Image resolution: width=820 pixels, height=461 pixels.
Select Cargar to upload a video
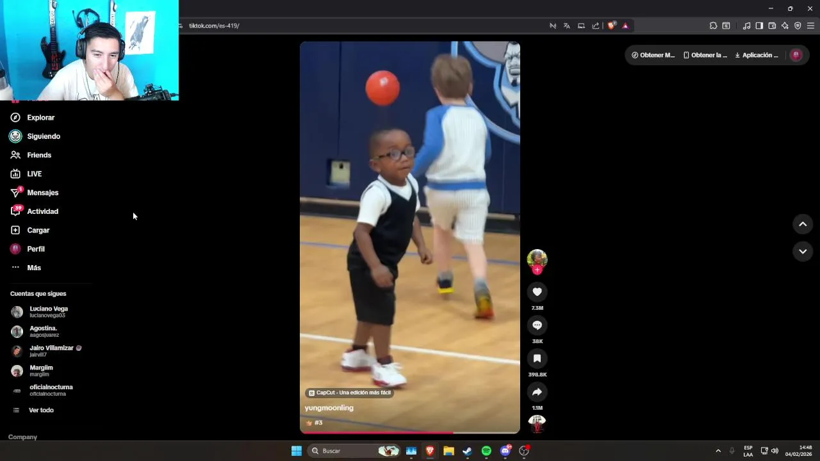pos(38,230)
